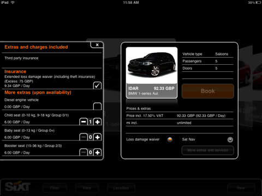Open the View button in bottom bar
The width and height of the screenshot is (262, 196).
coord(87,188)
